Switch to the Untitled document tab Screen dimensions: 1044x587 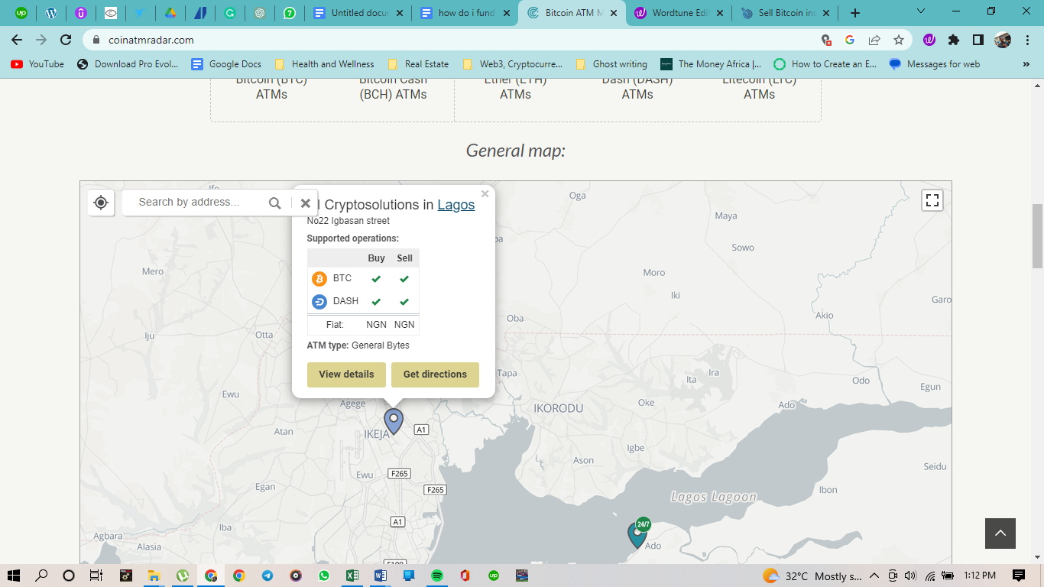point(358,13)
